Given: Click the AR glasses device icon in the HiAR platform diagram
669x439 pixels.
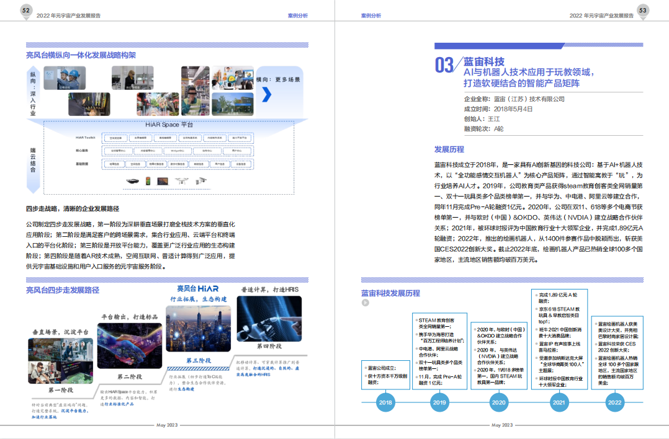Looking at the screenshot, I should [x=133, y=181].
